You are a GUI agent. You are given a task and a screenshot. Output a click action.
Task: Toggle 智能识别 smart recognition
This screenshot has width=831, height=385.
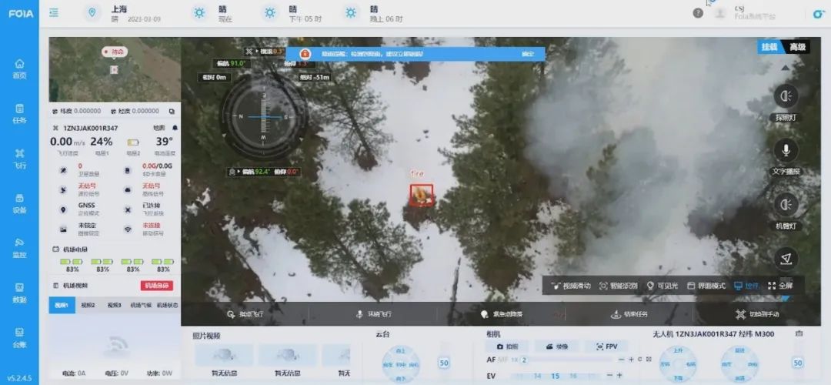(619, 286)
